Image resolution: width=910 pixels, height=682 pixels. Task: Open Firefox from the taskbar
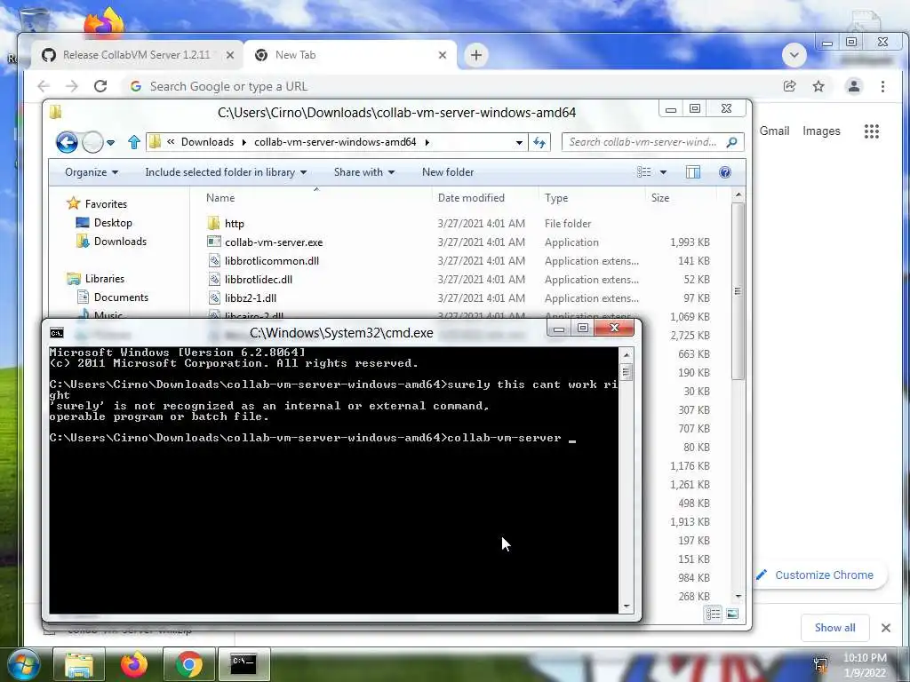click(134, 664)
